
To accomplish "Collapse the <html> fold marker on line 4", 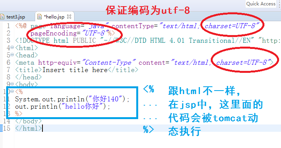I will pyautogui.click(x=12, y=47).
